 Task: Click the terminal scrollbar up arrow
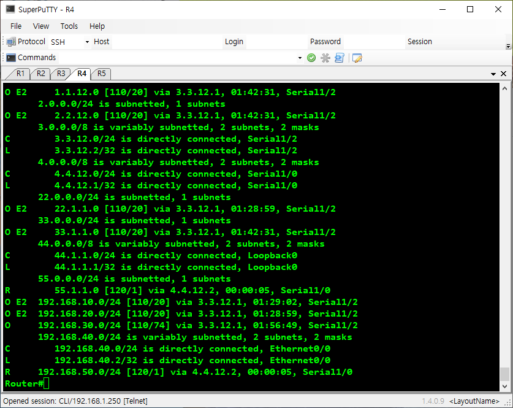(504, 88)
